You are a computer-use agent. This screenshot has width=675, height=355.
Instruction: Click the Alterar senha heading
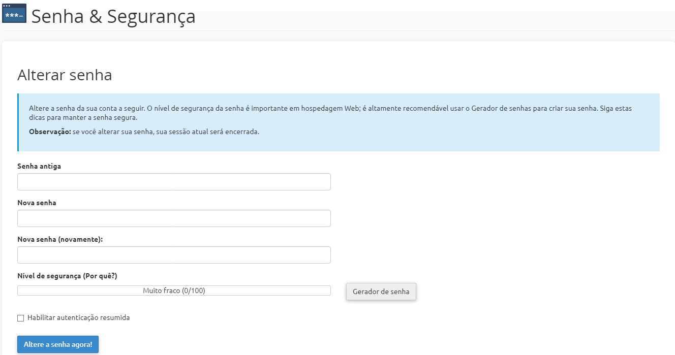[65, 75]
